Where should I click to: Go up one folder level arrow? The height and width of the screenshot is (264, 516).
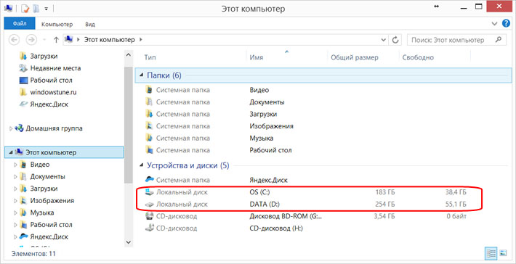tap(56, 40)
